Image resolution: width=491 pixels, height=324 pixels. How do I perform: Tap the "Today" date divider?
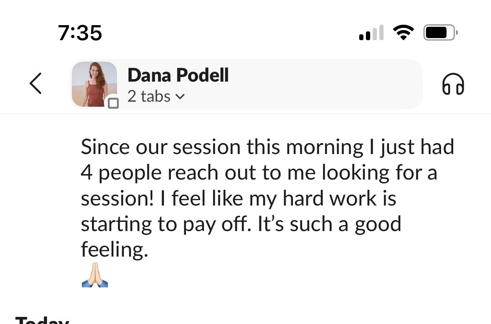[42, 320]
